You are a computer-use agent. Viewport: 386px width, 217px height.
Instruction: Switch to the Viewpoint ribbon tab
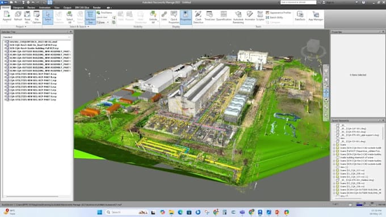tap(18, 7)
